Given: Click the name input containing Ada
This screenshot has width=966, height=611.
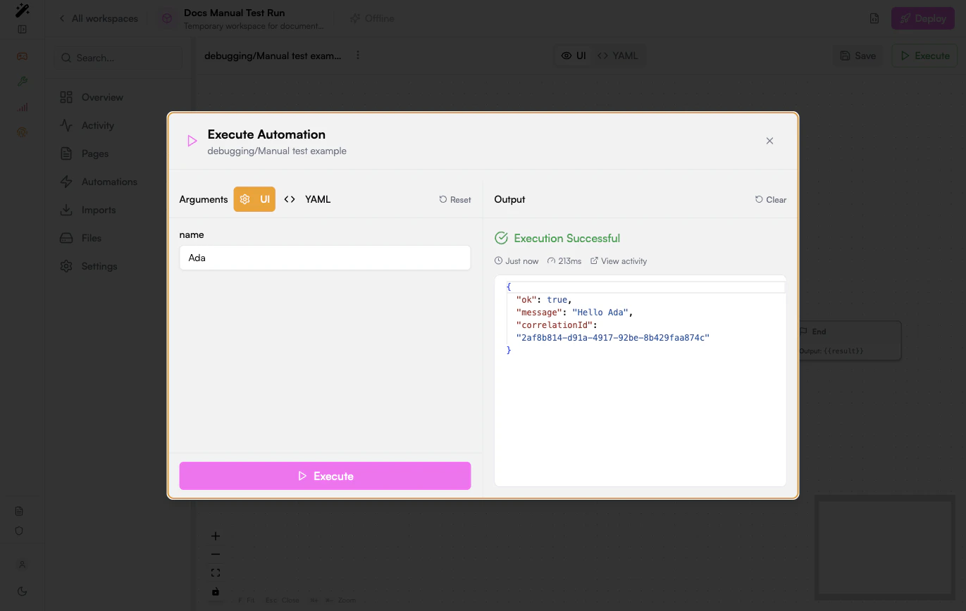Looking at the screenshot, I should 325,258.
